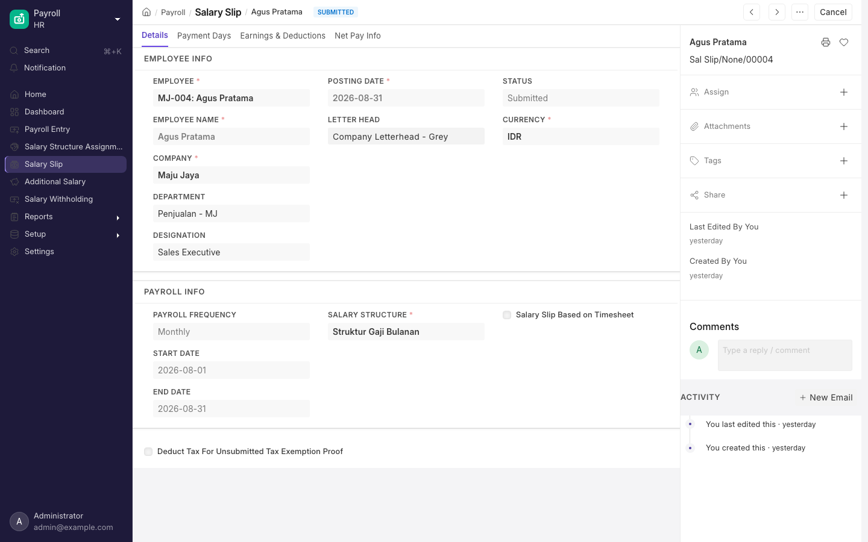
Task: Open the Payroll HR workspace switcher dropdown
Action: click(118, 19)
